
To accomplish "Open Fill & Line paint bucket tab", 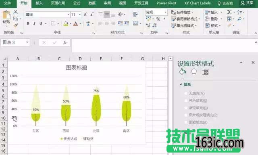I will click(183, 72).
